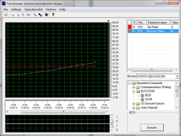181x136 pixels.
Task: Click the Auto/Manual folder icon
Action: point(138,108)
